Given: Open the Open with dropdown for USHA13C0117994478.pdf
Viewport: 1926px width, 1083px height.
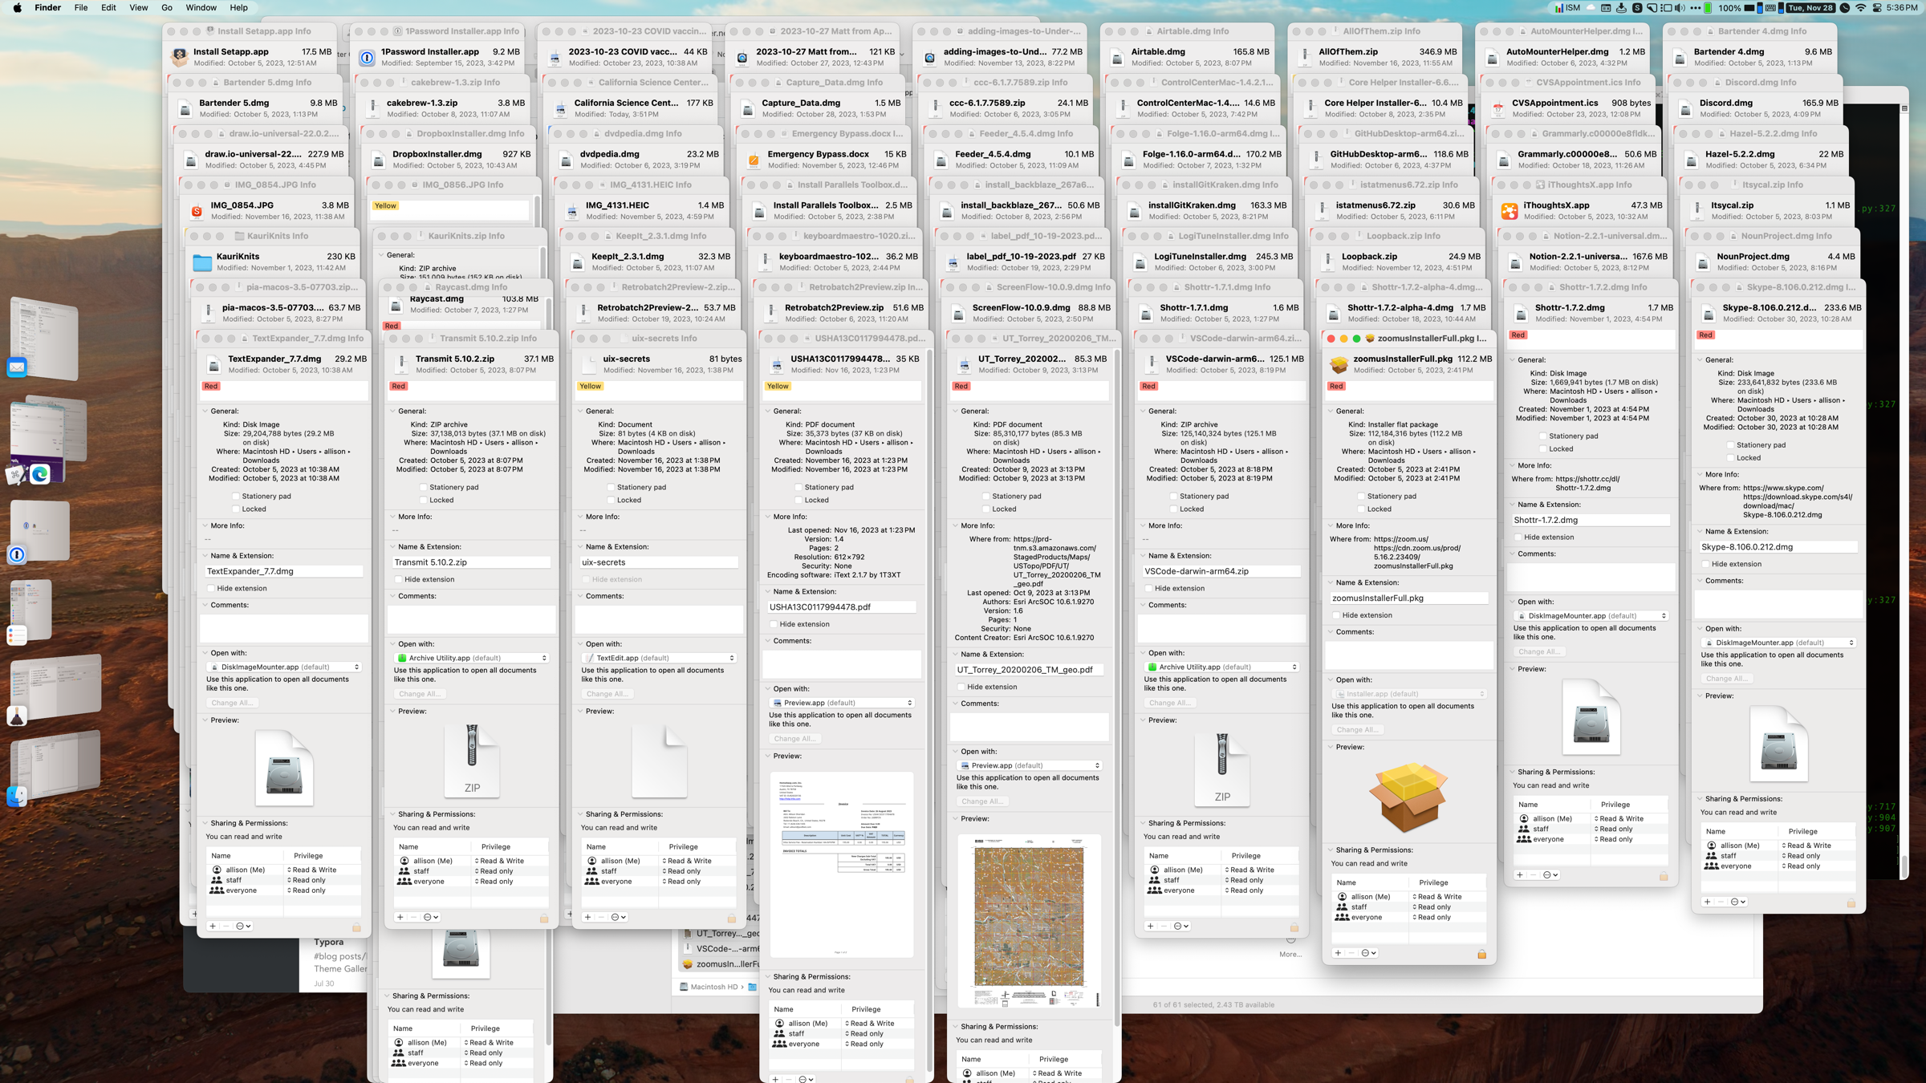Looking at the screenshot, I should coord(841,703).
